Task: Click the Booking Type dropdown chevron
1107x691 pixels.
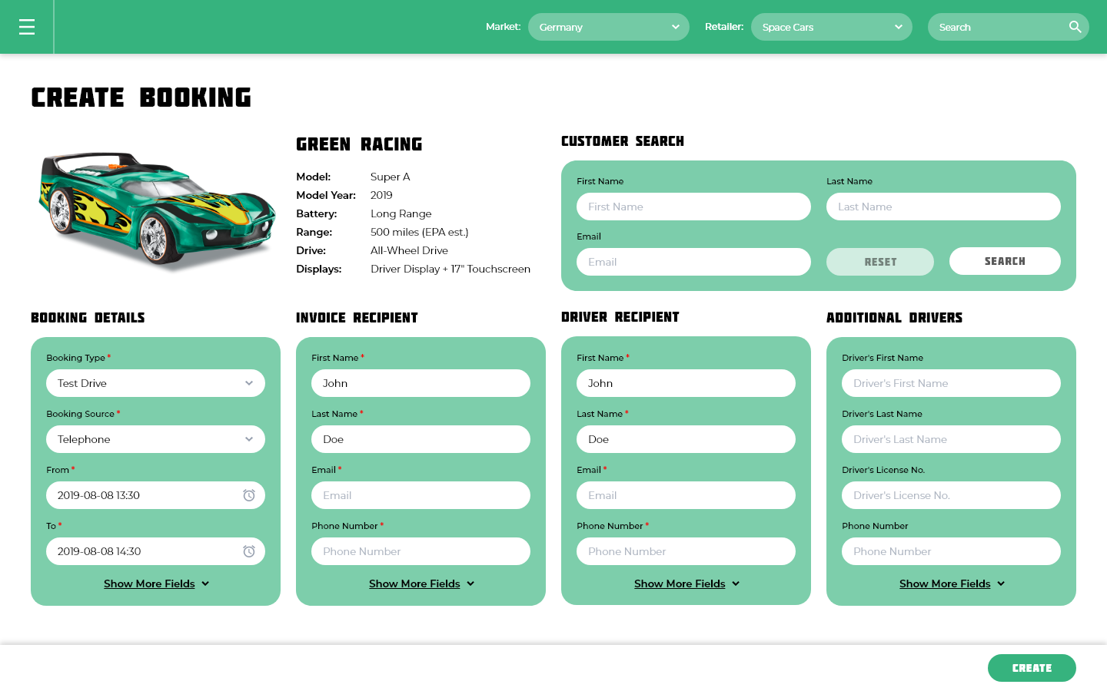Action: (x=249, y=382)
